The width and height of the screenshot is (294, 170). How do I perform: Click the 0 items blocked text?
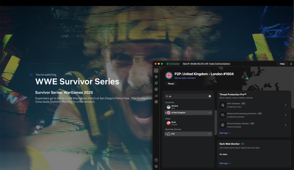coord(234,127)
